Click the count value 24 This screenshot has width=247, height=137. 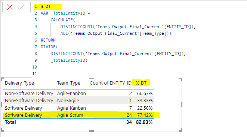tap(129, 115)
